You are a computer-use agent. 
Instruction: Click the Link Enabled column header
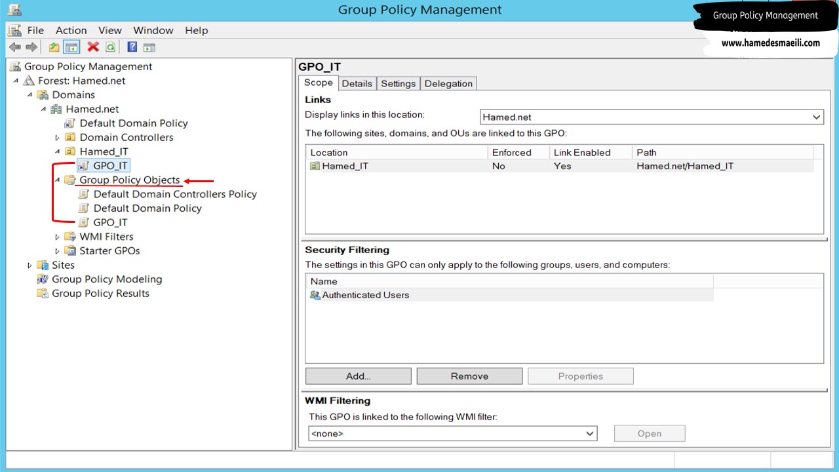591,153
